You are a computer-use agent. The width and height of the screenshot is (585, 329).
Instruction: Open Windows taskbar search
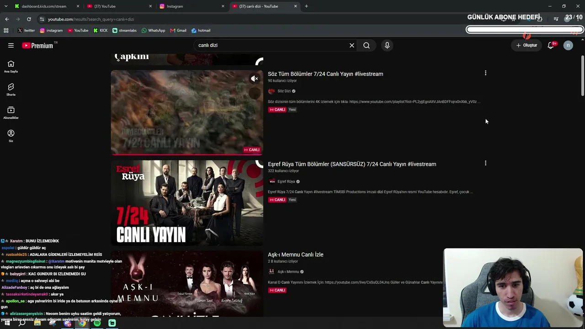click(22, 323)
